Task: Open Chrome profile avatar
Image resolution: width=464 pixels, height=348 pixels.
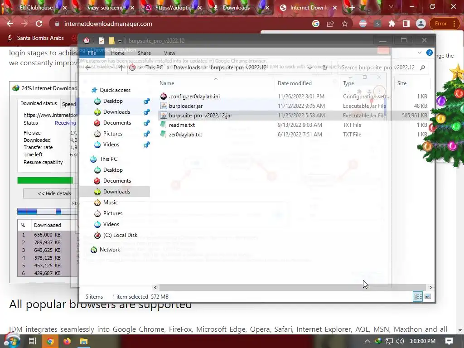Action: pyautogui.click(x=420, y=24)
